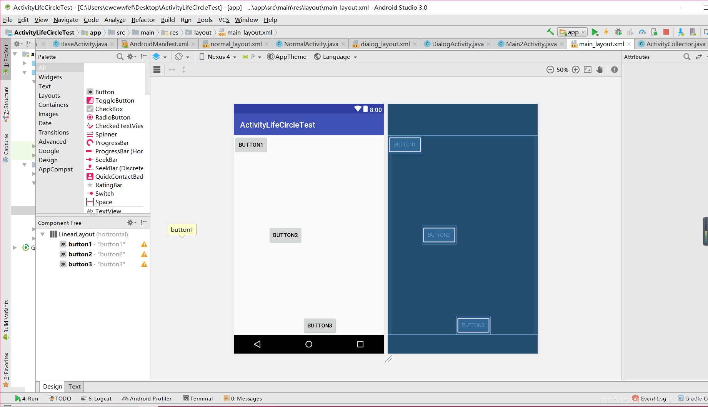Enable the Pan hand tool
Viewport: 708px width, 407px height.
[600, 70]
